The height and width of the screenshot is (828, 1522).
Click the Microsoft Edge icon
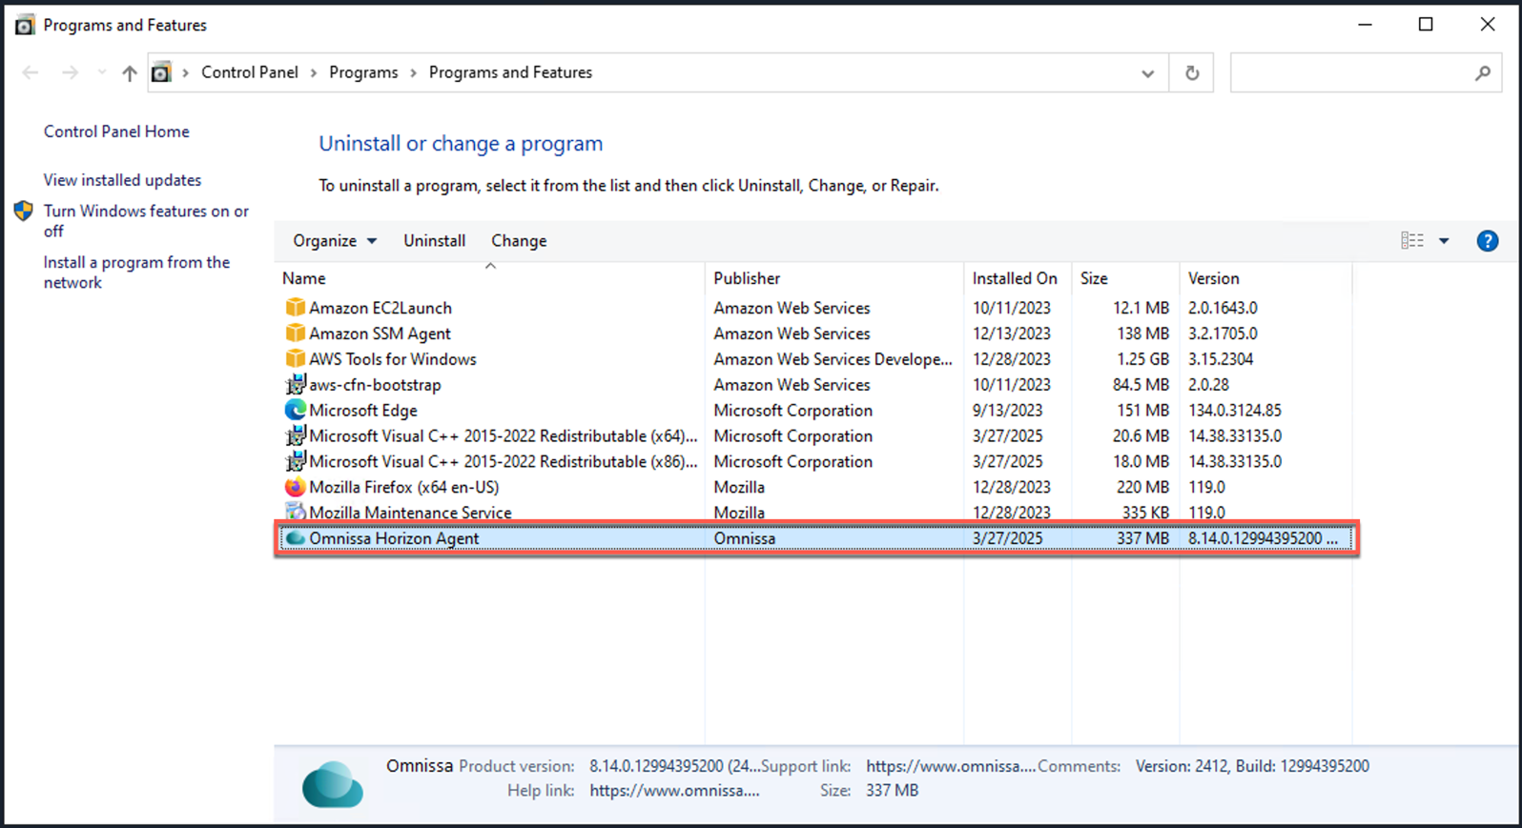[296, 410]
